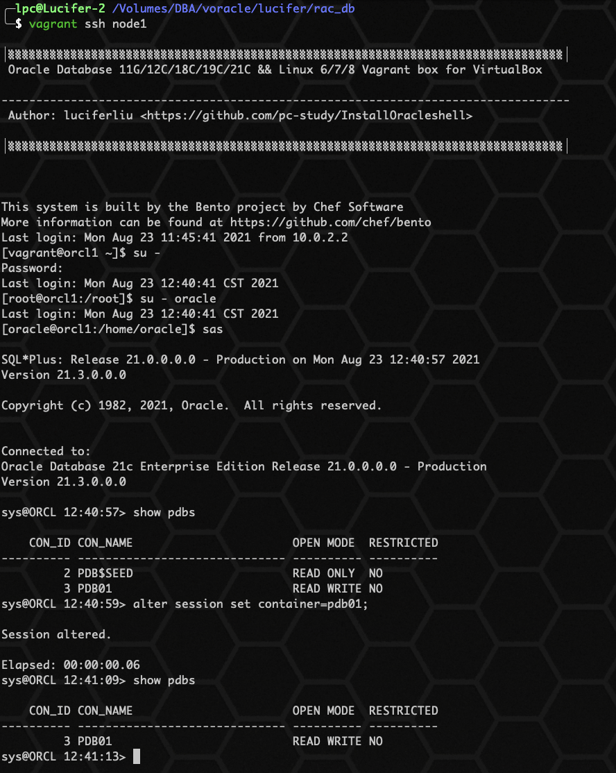Viewport: 616px width, 773px height.
Task: Click CON_NAME header in first pdbs table
Action: pos(105,543)
